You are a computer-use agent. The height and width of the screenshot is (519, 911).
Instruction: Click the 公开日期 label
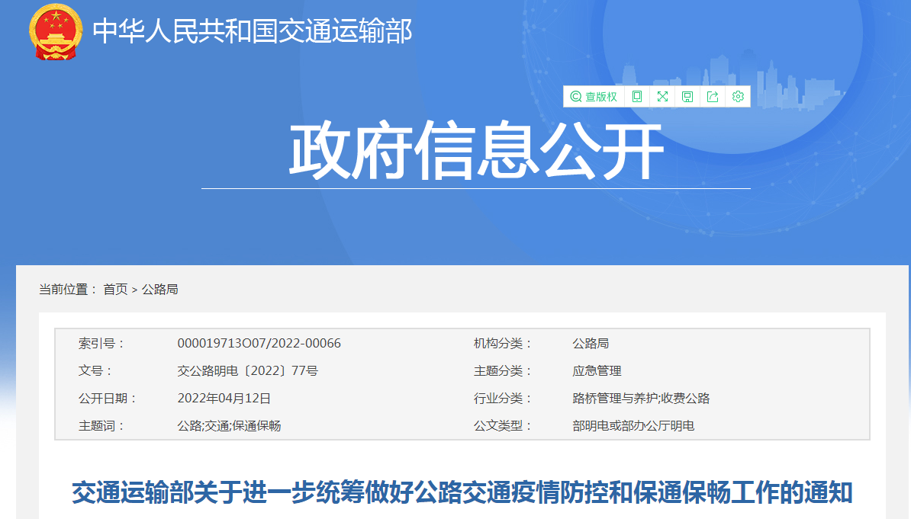point(108,399)
